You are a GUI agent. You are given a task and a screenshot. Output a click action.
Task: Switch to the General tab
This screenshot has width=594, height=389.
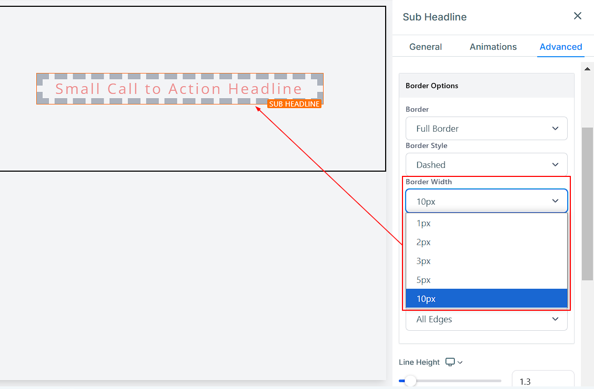click(426, 47)
